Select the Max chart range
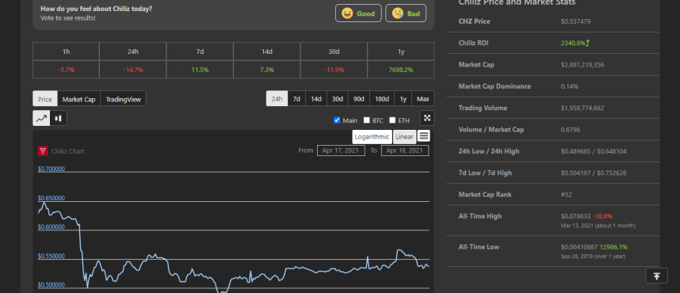680x293 pixels. 423,99
